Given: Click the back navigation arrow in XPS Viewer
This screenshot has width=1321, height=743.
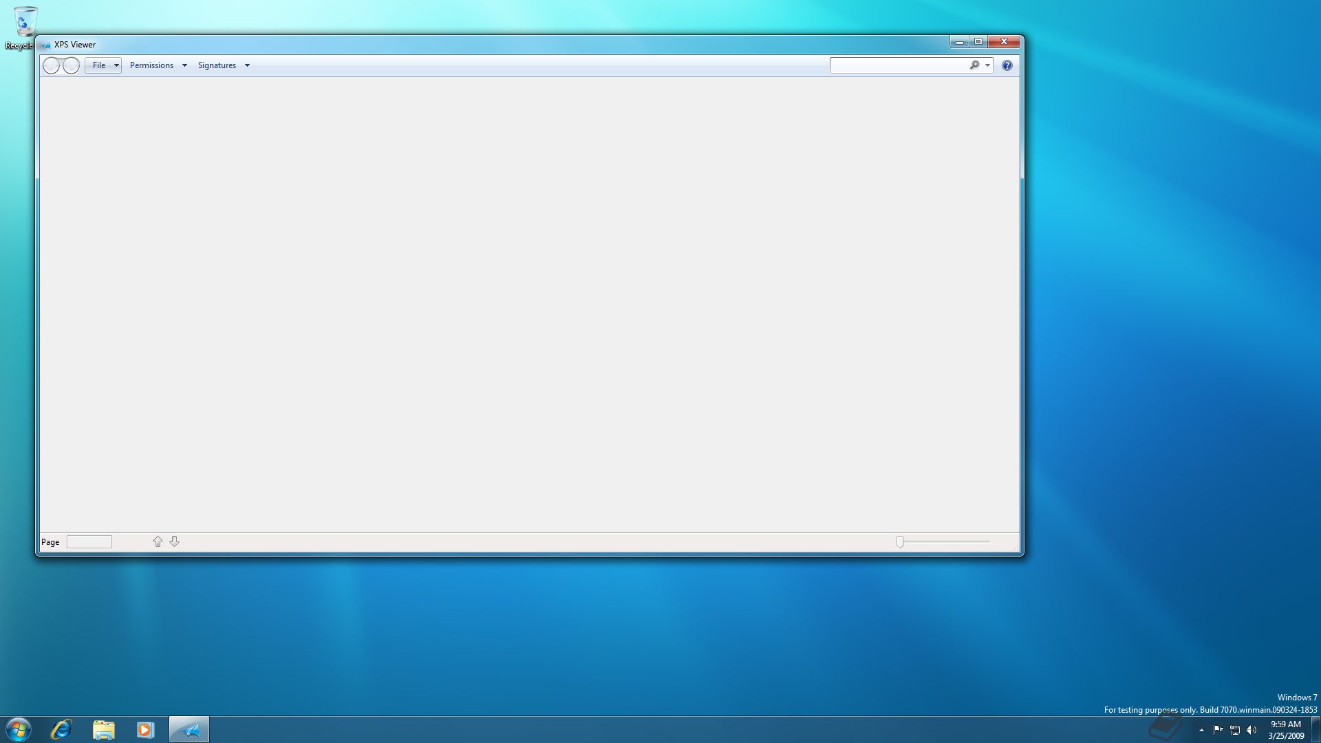Looking at the screenshot, I should click(52, 65).
